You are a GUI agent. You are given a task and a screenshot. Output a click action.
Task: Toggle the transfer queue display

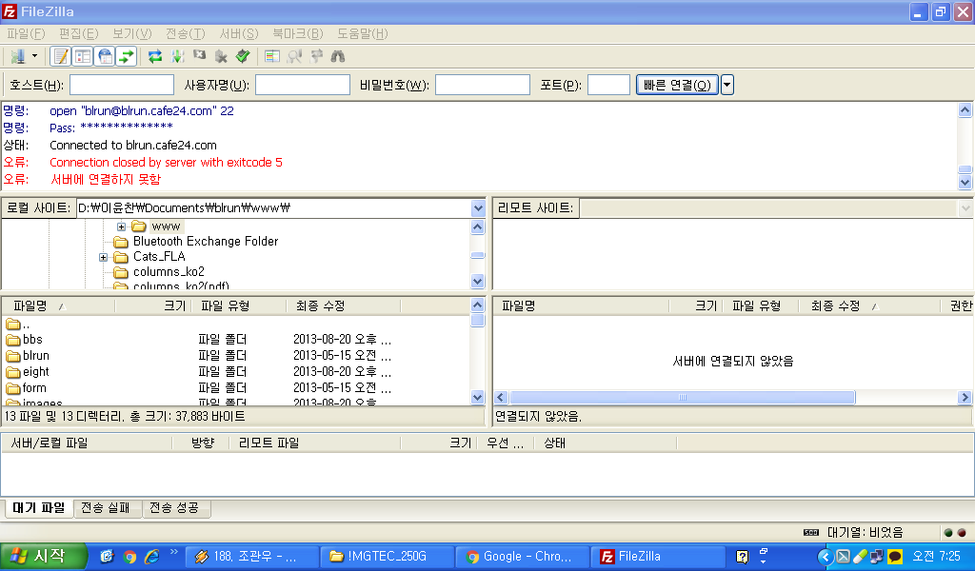127,56
